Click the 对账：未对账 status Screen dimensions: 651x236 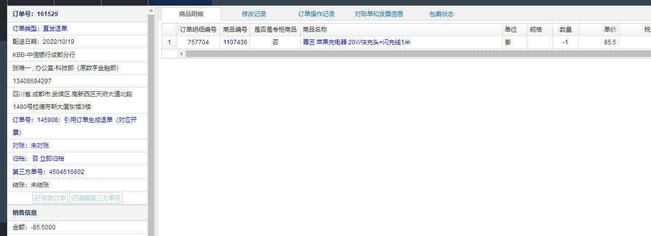point(31,146)
